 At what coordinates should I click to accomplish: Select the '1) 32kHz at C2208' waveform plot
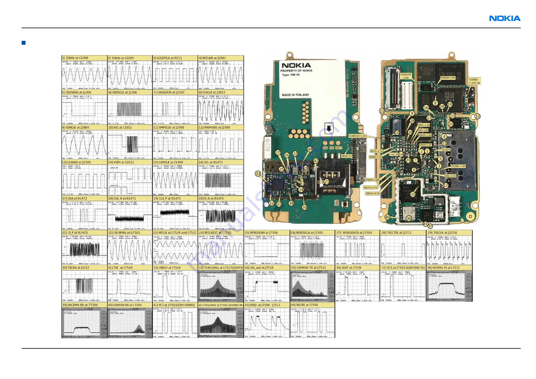pos(84,75)
